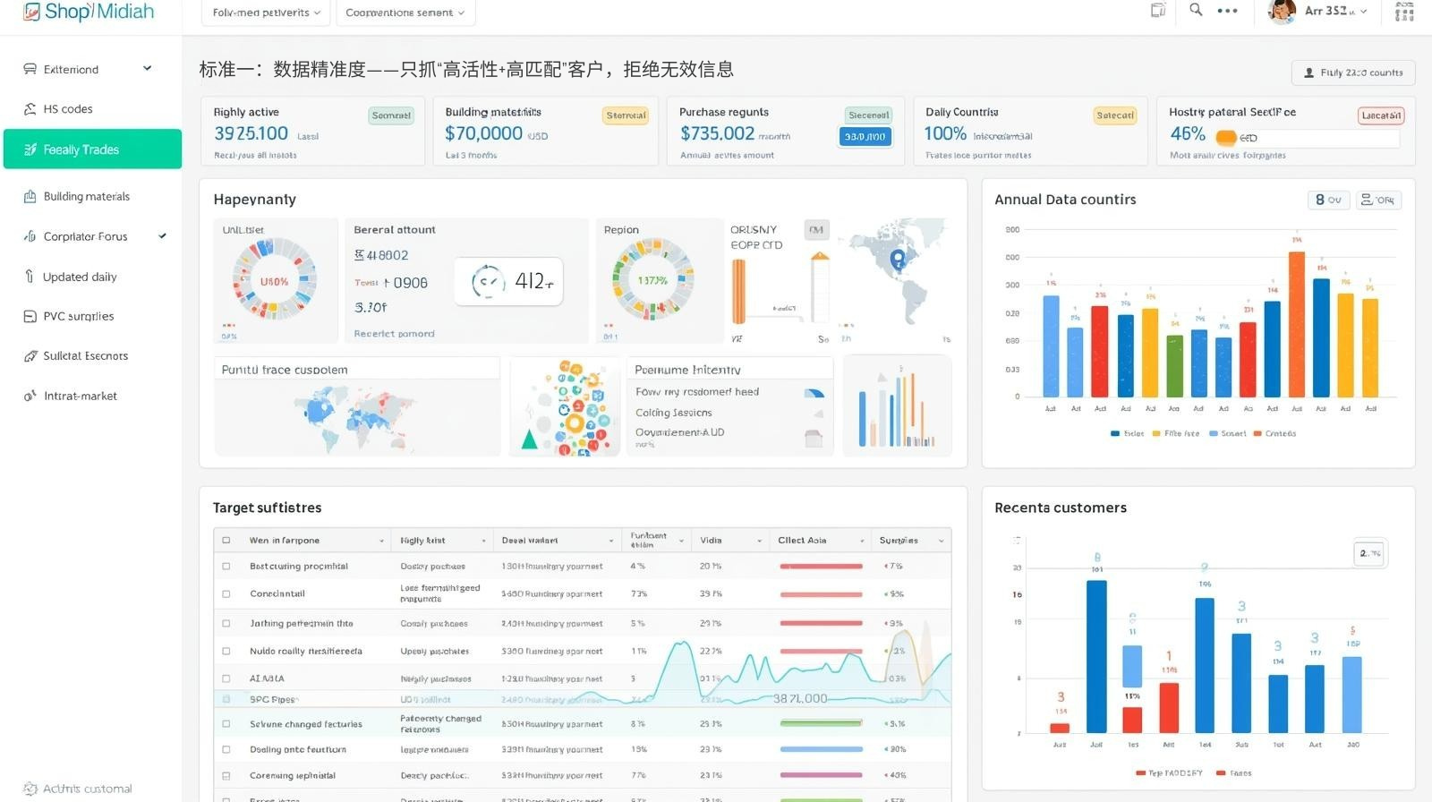Expand the Exltemiond sidebar section

coord(147,69)
